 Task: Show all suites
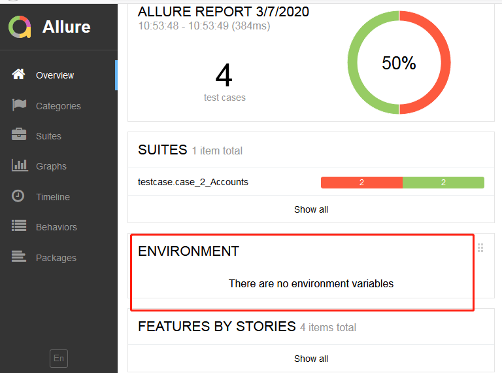point(311,209)
